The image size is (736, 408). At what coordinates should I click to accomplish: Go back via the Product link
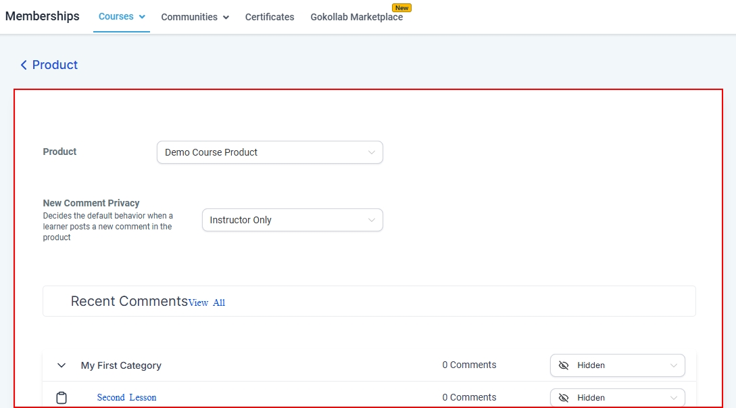coord(55,65)
